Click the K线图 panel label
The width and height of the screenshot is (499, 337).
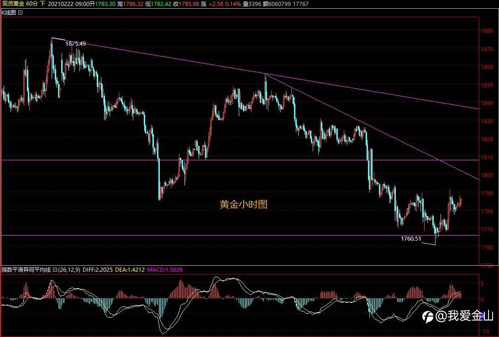(x=9, y=13)
